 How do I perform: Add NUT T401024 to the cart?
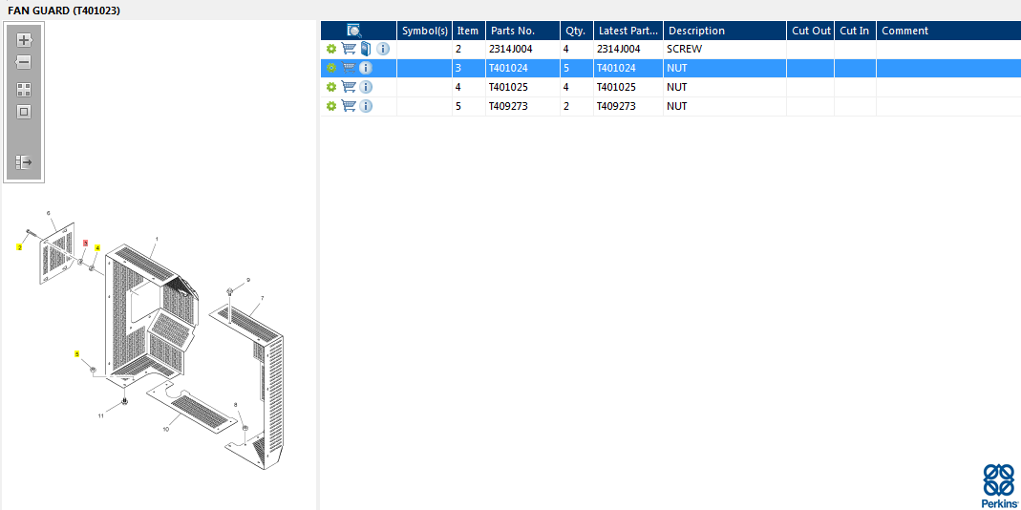(349, 68)
